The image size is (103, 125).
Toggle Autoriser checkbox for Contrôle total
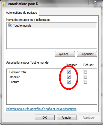69,72
